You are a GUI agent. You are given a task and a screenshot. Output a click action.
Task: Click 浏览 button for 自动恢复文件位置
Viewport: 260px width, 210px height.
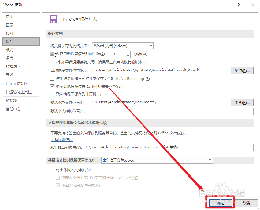click(x=242, y=71)
